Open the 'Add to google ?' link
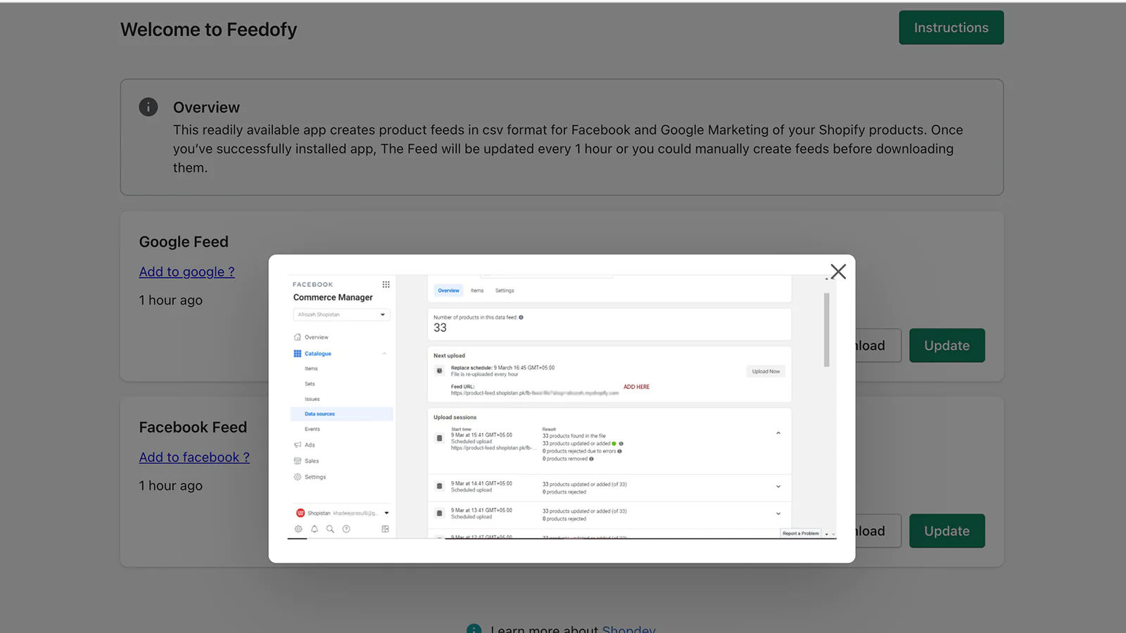The image size is (1126, 633). (186, 271)
